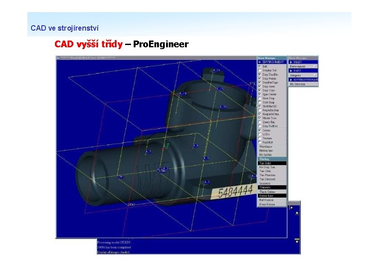This screenshot has width=379, height=268.
Task: Select the A_8 axis tag
Action: tap(195, 145)
